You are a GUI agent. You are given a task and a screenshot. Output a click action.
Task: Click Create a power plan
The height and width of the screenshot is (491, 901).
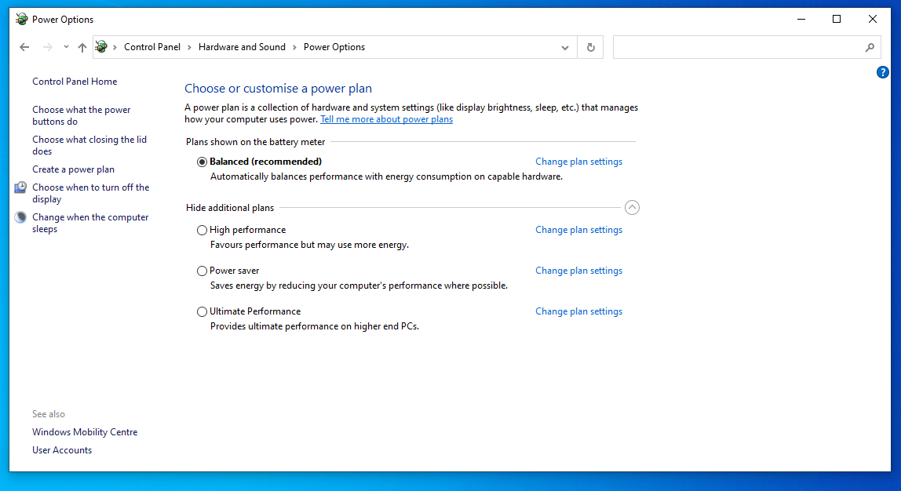click(x=73, y=169)
